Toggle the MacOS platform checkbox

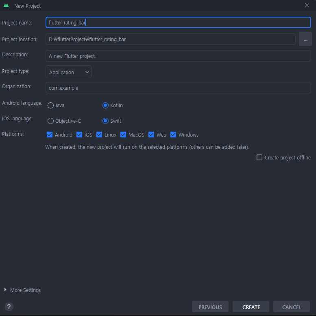123,135
